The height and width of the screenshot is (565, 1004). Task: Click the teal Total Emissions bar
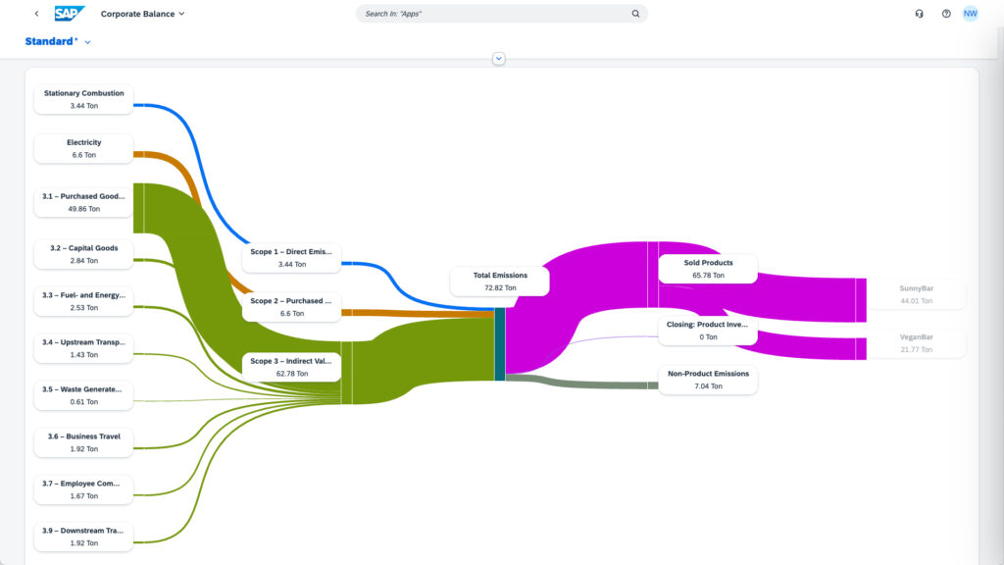500,344
